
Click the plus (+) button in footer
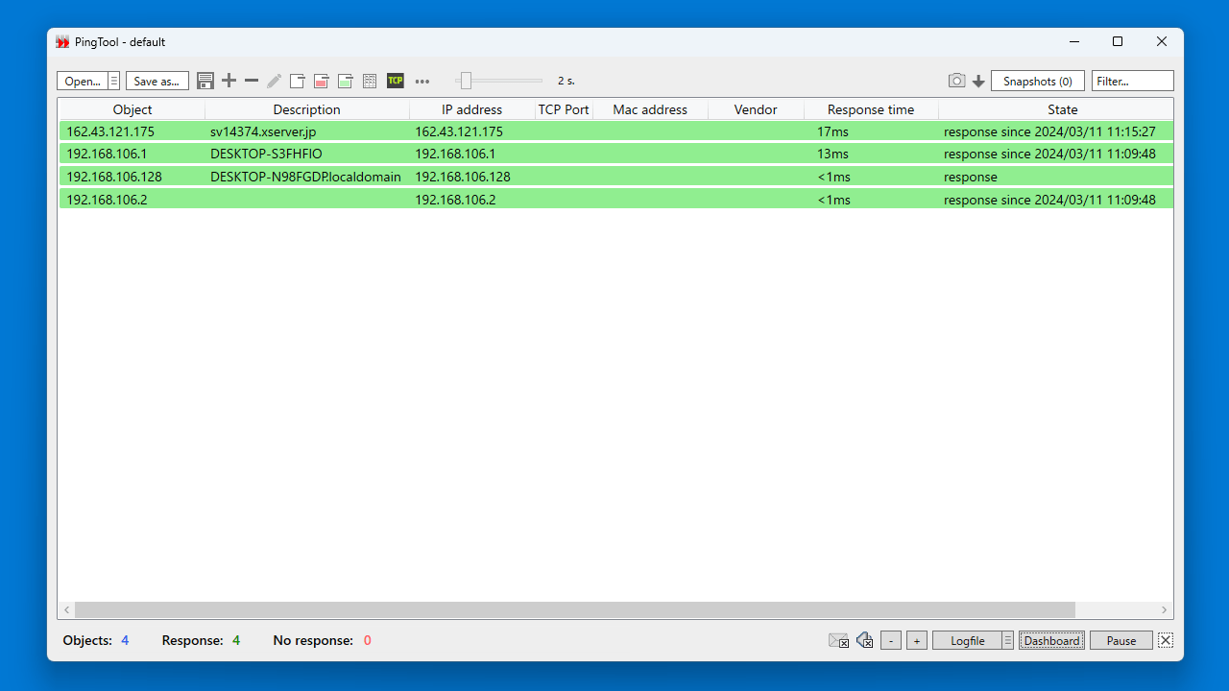point(917,640)
